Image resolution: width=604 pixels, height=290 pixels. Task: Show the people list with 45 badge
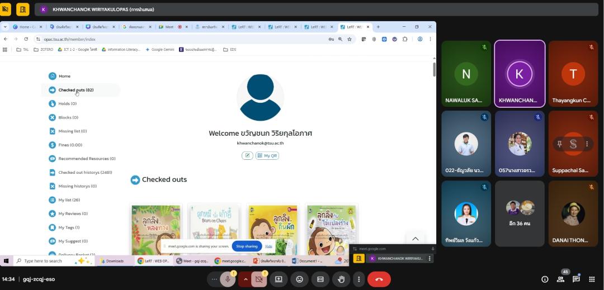(560, 279)
